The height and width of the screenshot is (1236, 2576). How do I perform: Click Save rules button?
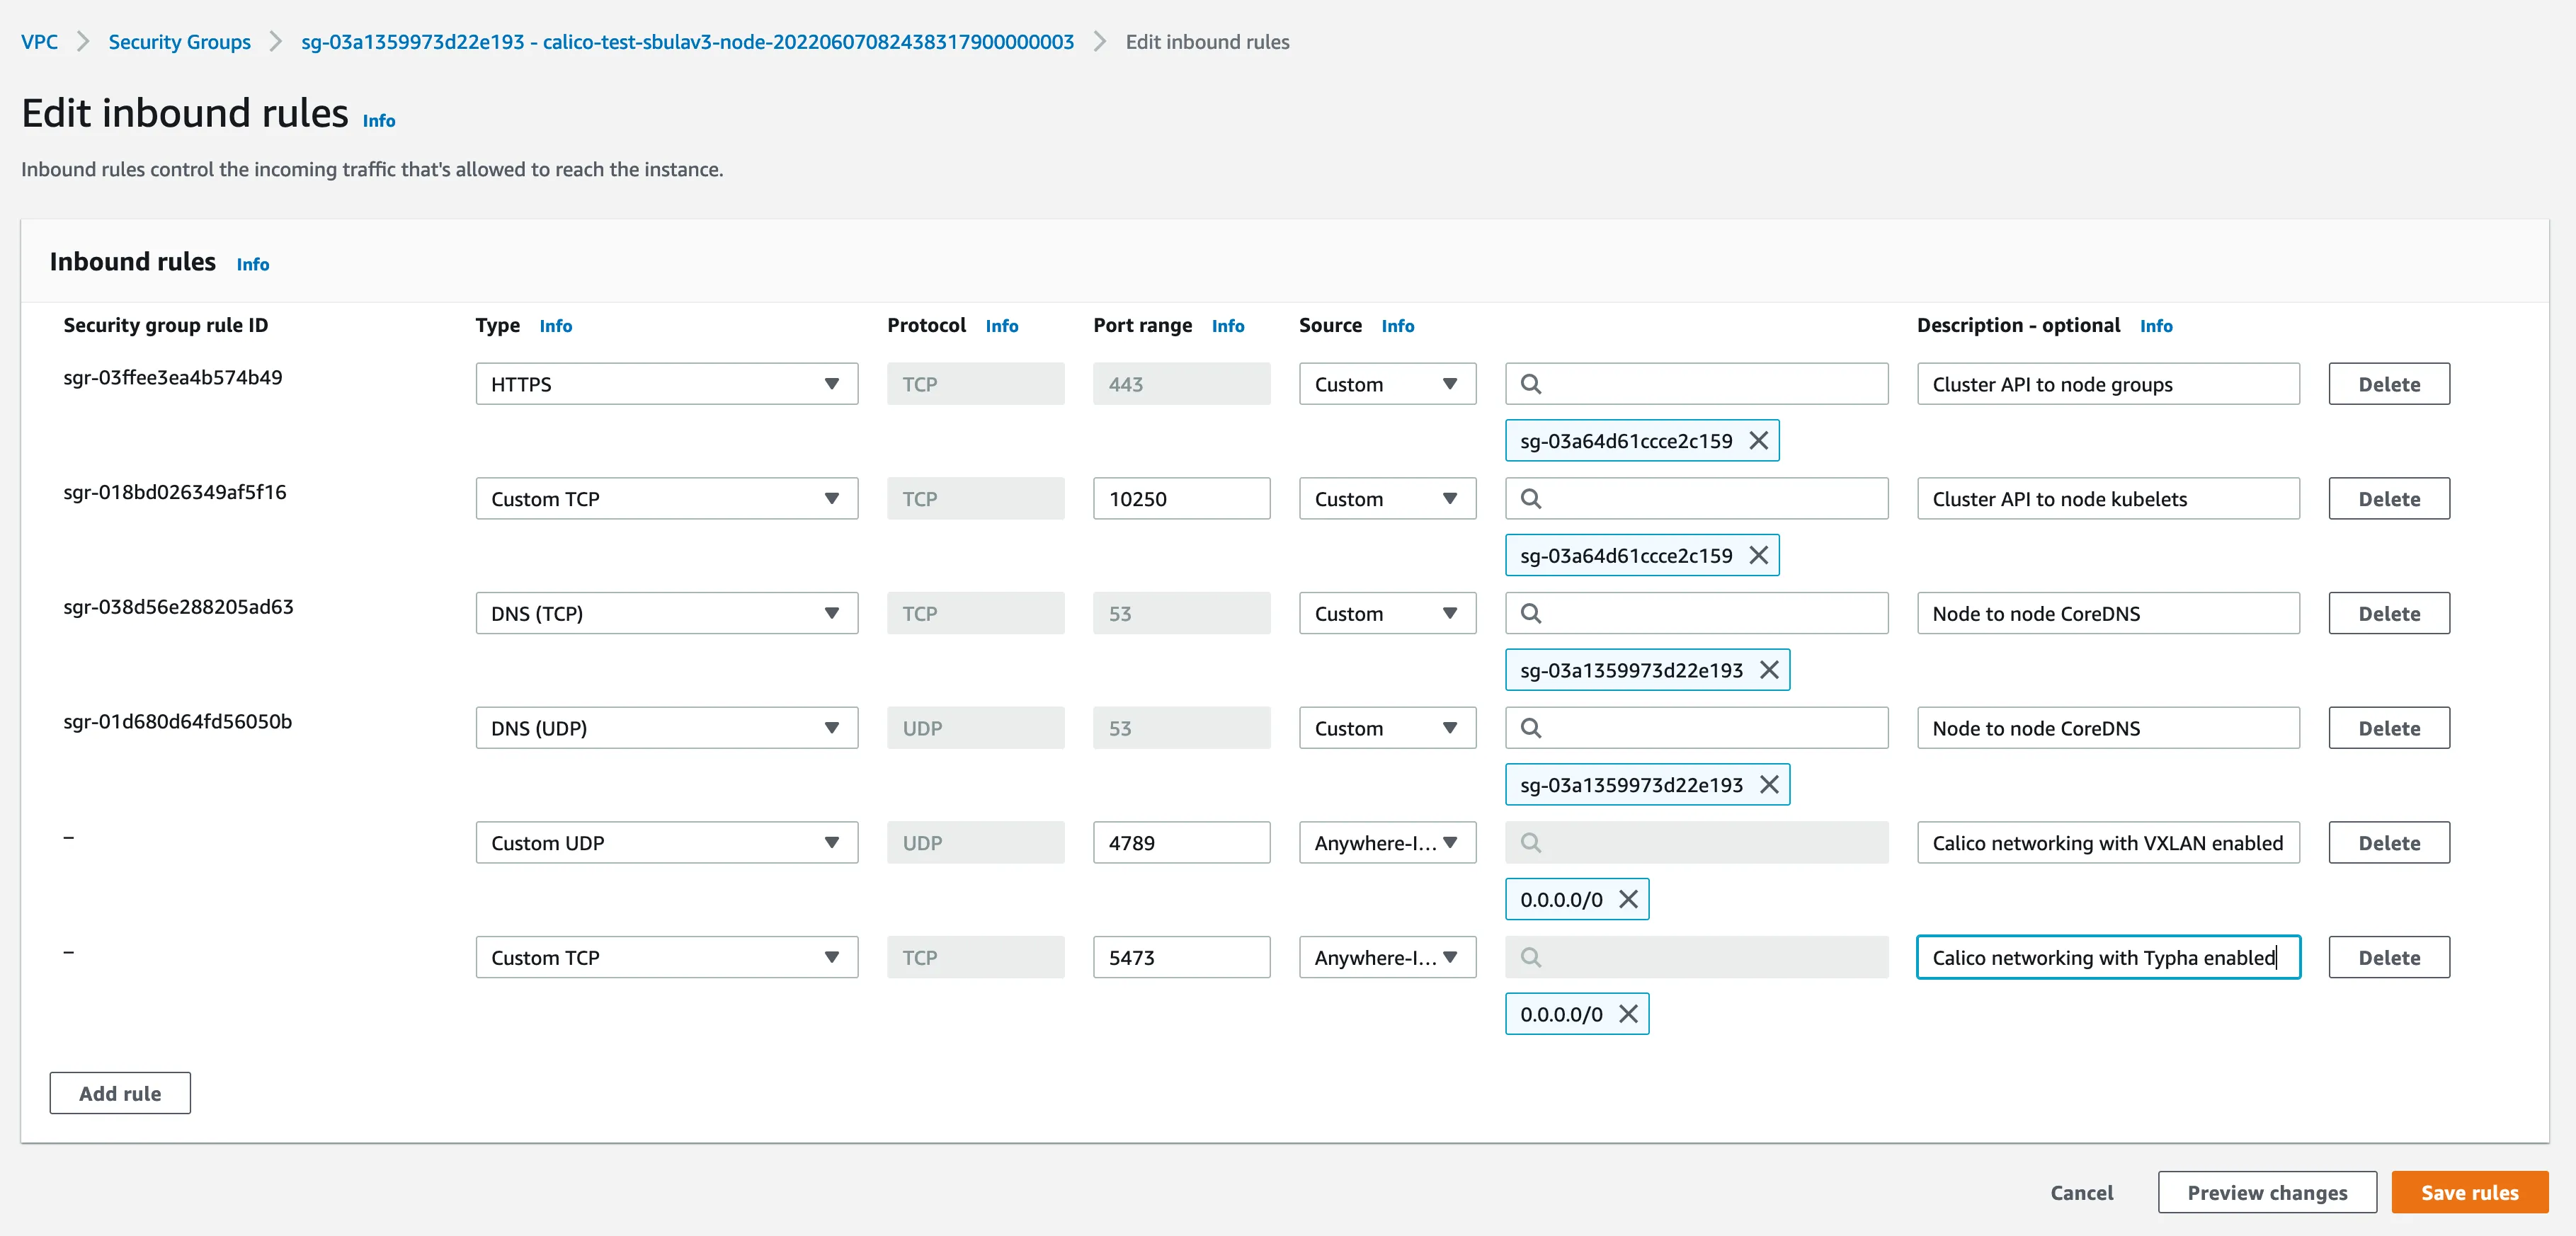[x=2469, y=1192]
